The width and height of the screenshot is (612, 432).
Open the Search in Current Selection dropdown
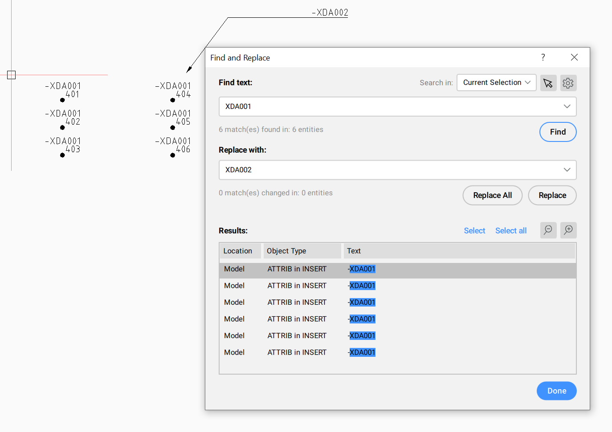tap(496, 83)
